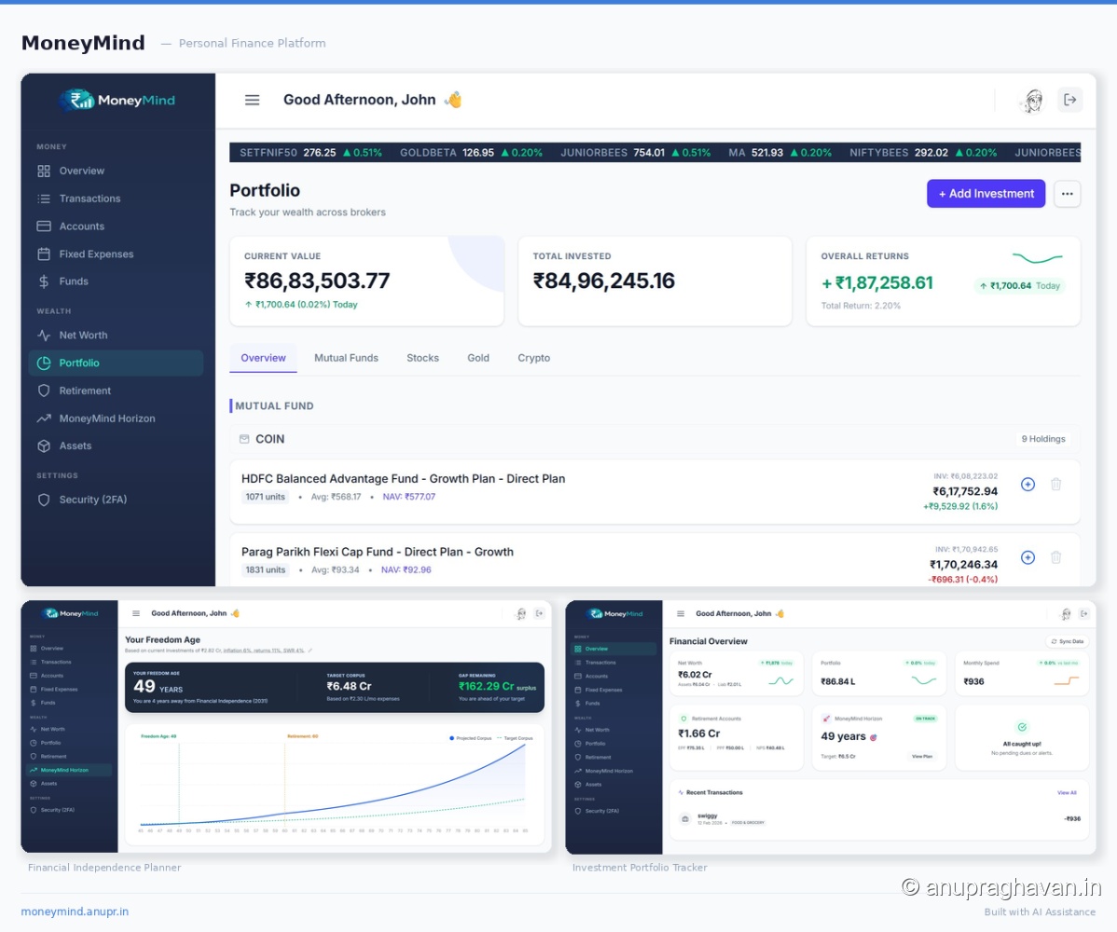Click Sync Data in Financial Overview thumbnail
The image size is (1117, 932).
(1068, 641)
